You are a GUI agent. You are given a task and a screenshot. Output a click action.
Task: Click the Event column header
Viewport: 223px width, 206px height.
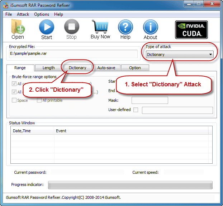tap(131, 131)
